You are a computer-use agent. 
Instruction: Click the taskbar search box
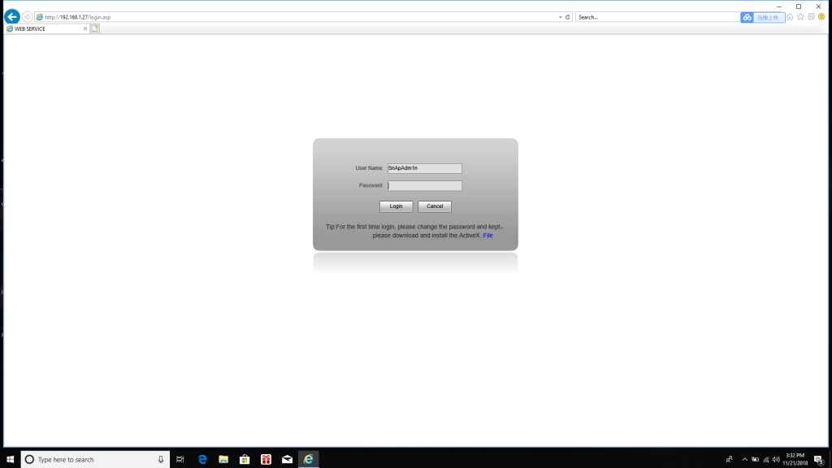[96, 460]
